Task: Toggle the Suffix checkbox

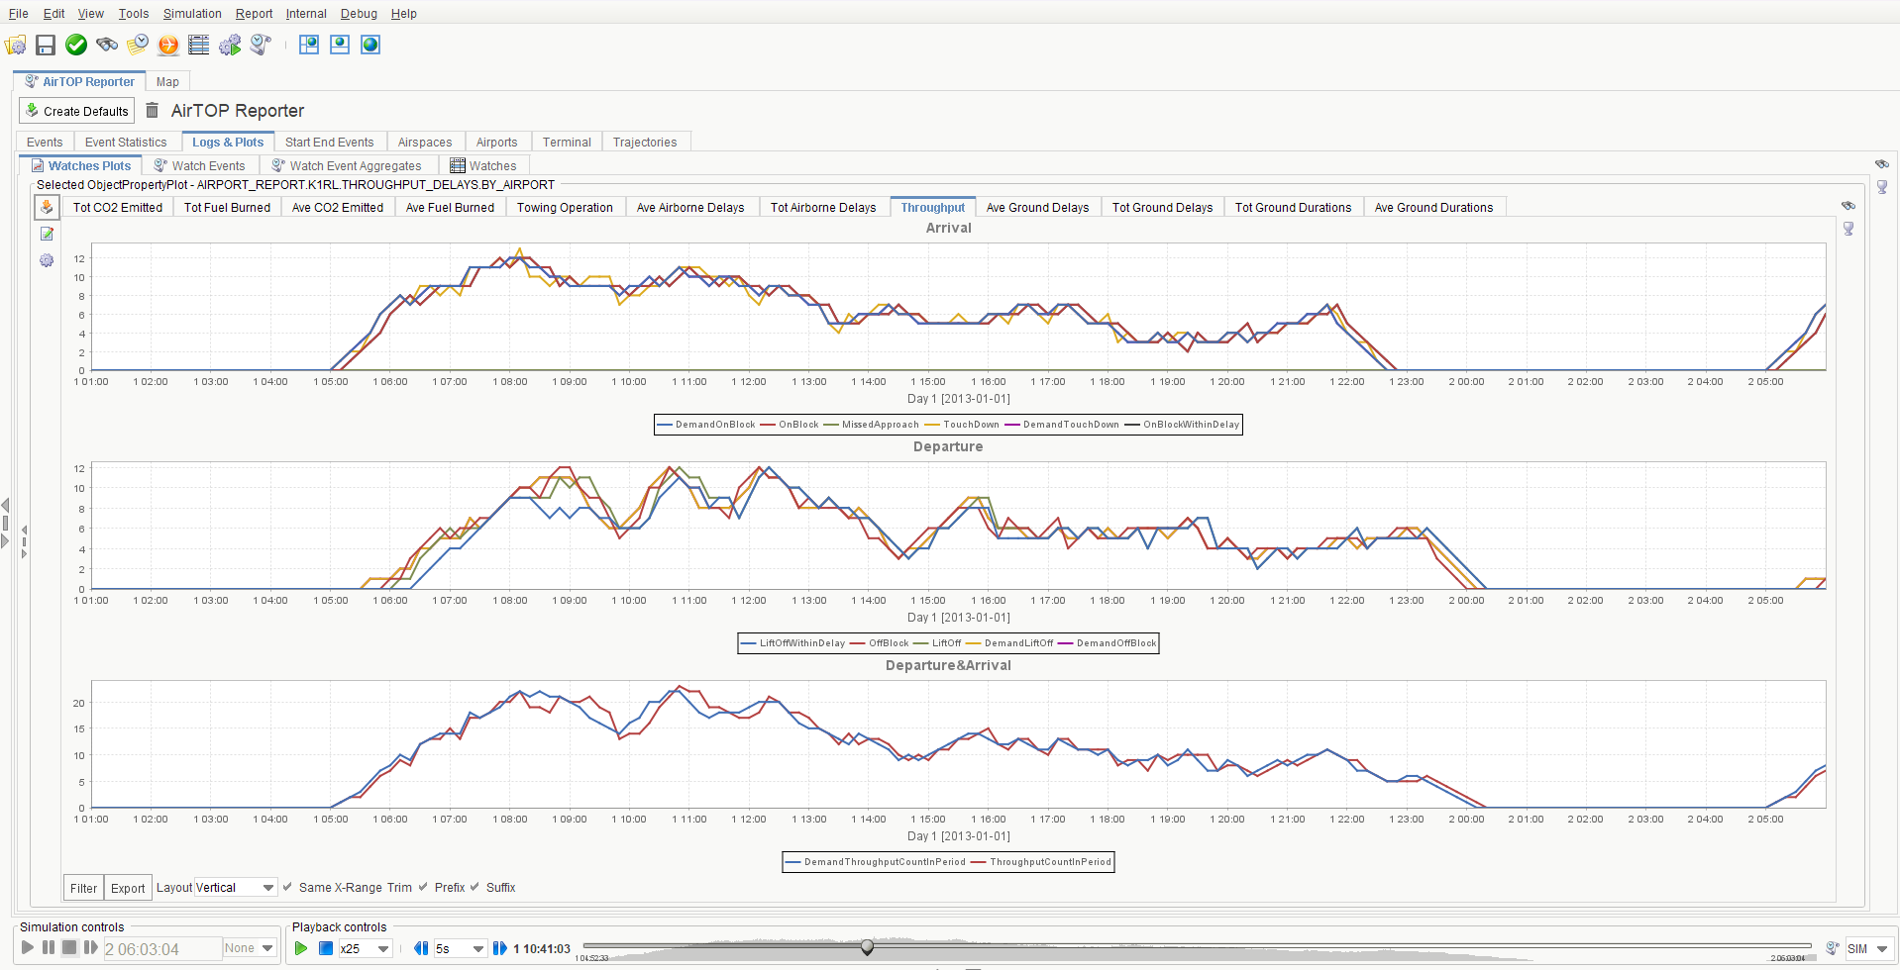Action: coord(475,887)
